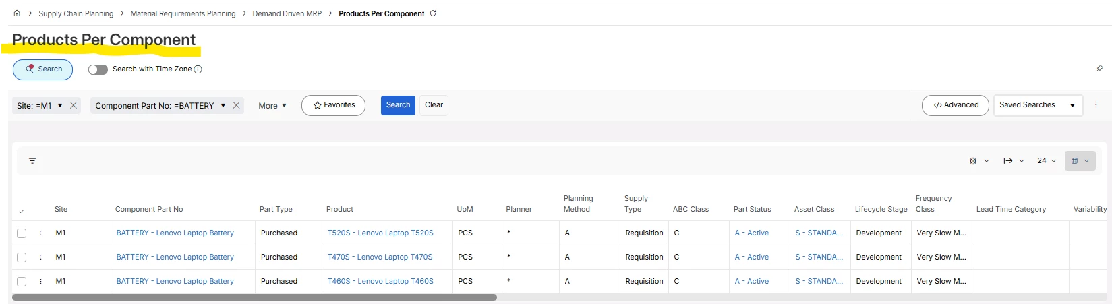Open the T470S - Lenovo Laptop T470S link
The height and width of the screenshot is (304, 1112).
[x=380, y=257]
